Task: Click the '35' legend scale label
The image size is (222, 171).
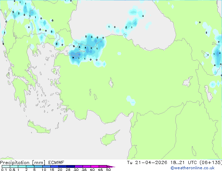Action: pyautogui.click(x=84, y=170)
